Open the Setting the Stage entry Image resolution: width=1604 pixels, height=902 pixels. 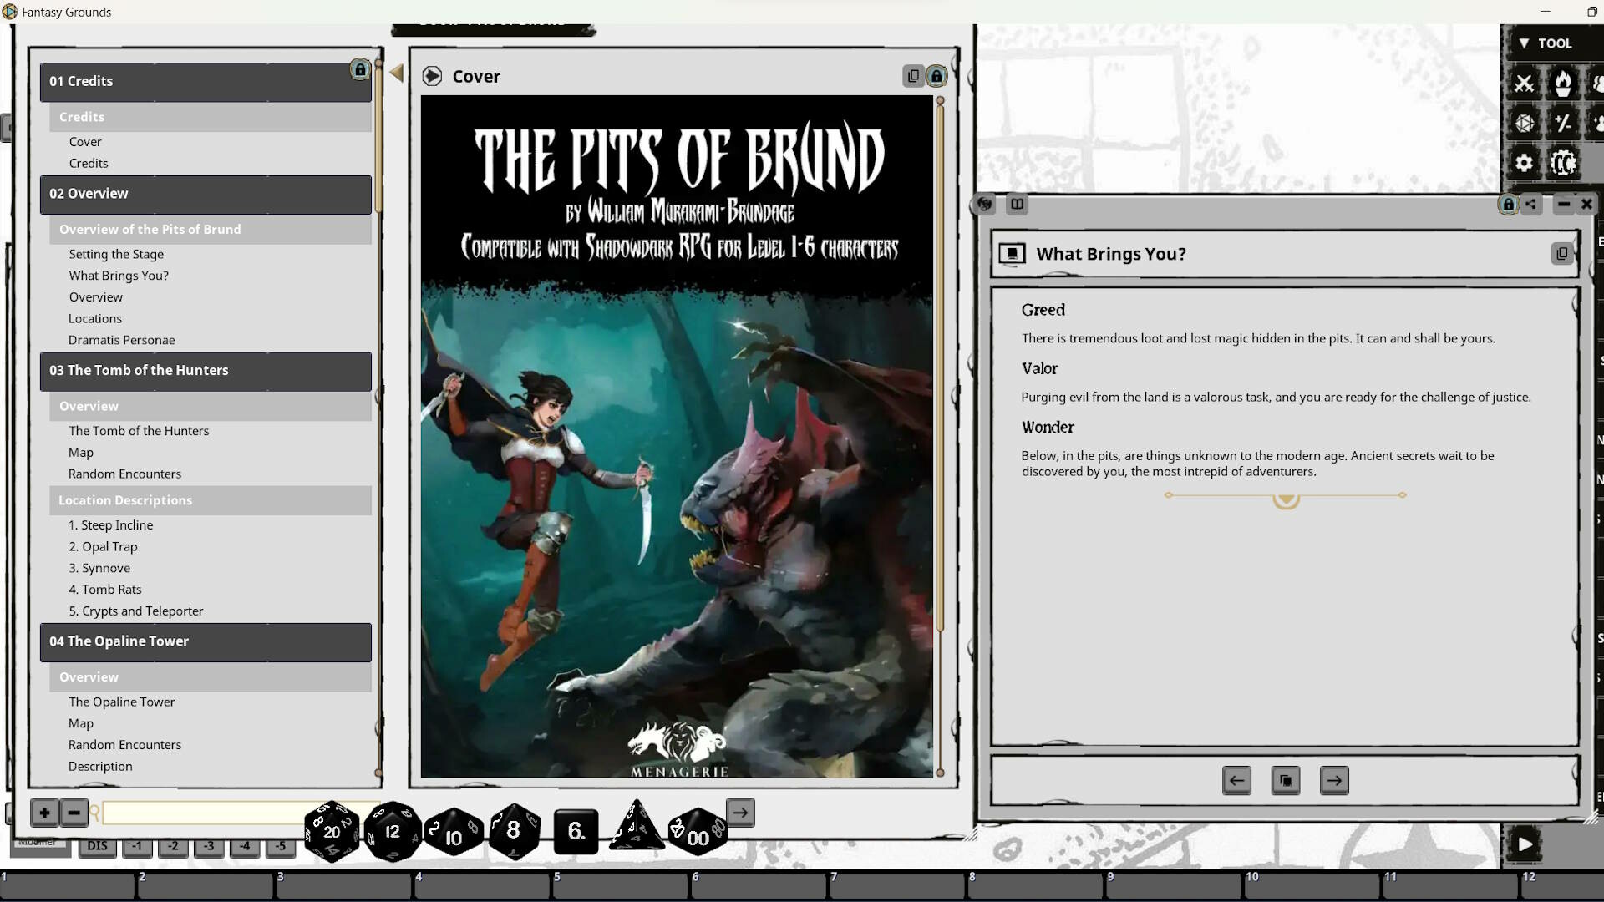[x=116, y=254]
